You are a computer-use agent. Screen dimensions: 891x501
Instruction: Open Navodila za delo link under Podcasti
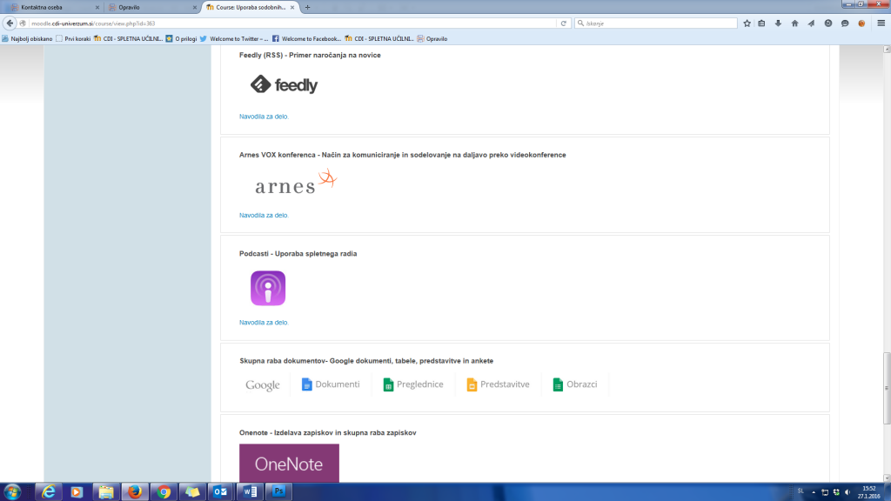coord(264,322)
